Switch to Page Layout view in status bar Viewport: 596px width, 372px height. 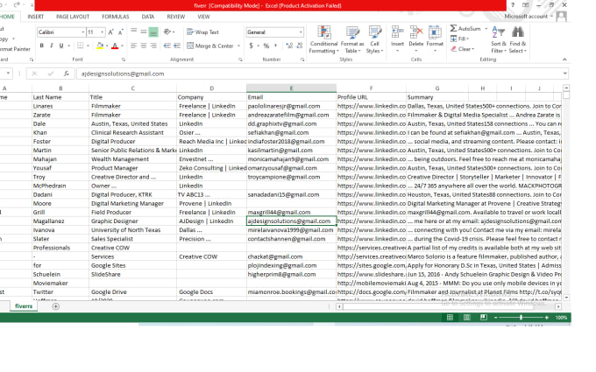467,318
